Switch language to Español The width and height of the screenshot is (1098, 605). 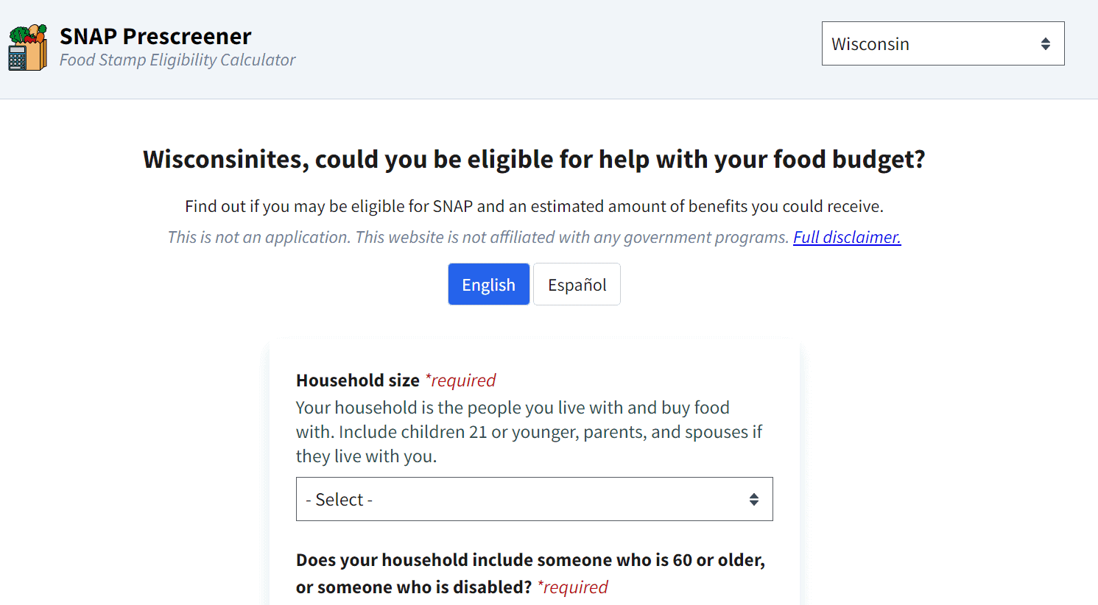click(577, 284)
